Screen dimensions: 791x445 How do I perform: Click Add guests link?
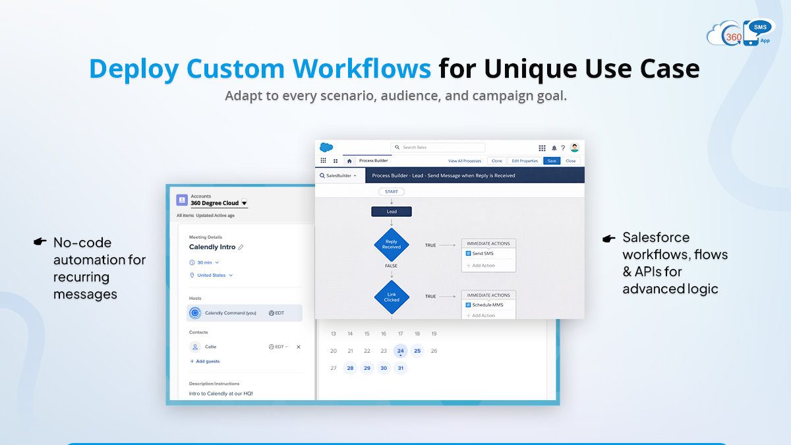[204, 361]
